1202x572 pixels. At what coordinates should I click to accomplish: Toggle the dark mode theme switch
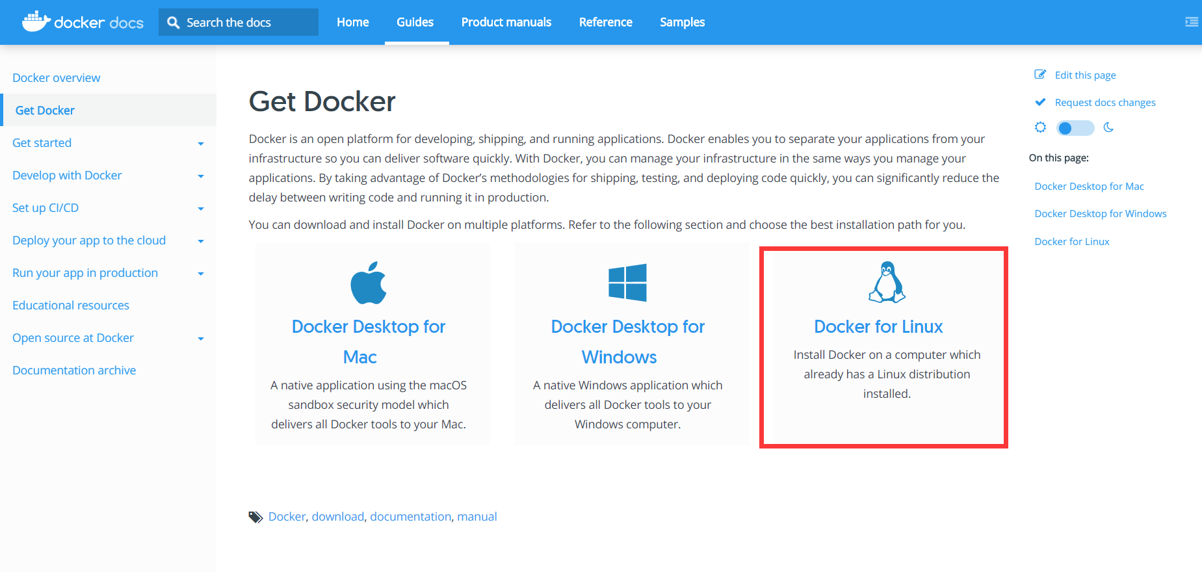click(1075, 128)
